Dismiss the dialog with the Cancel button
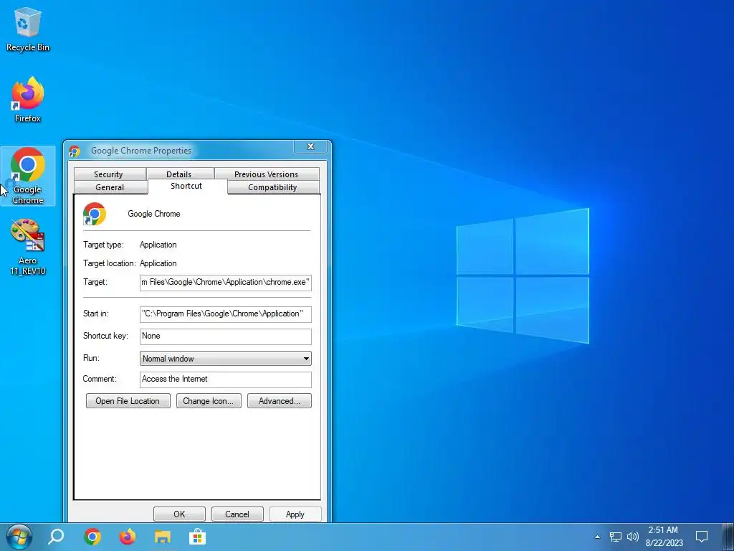The image size is (734, 551). (x=237, y=514)
